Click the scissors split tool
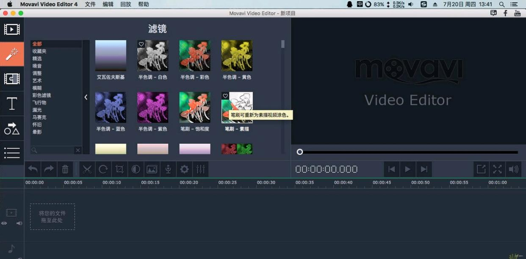 (x=87, y=169)
